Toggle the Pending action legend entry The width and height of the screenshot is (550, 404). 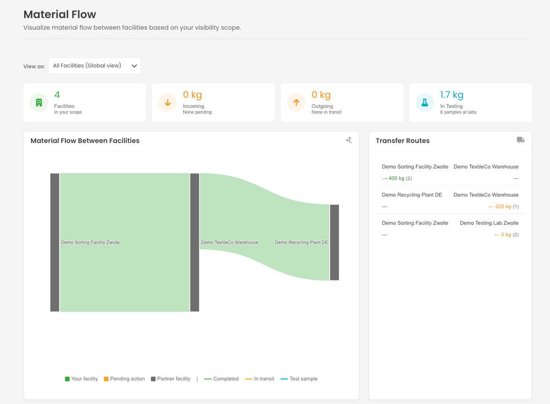click(x=124, y=379)
